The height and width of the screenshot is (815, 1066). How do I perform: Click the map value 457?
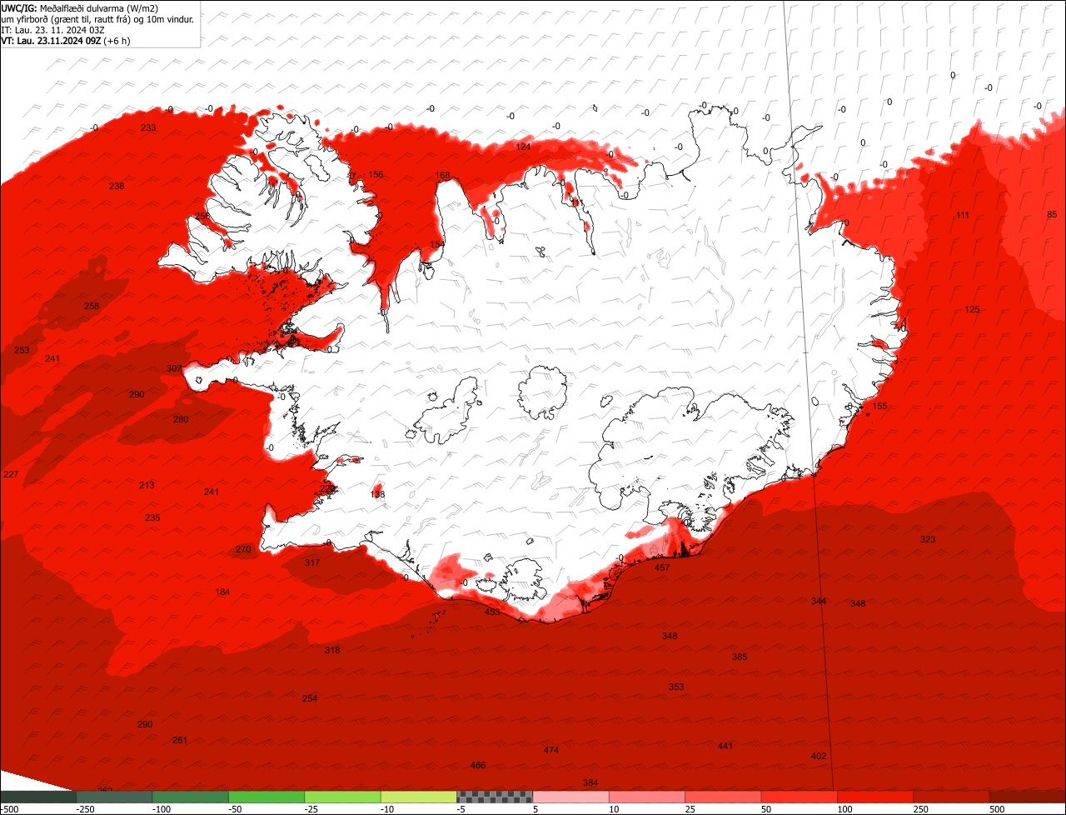pyautogui.click(x=662, y=567)
